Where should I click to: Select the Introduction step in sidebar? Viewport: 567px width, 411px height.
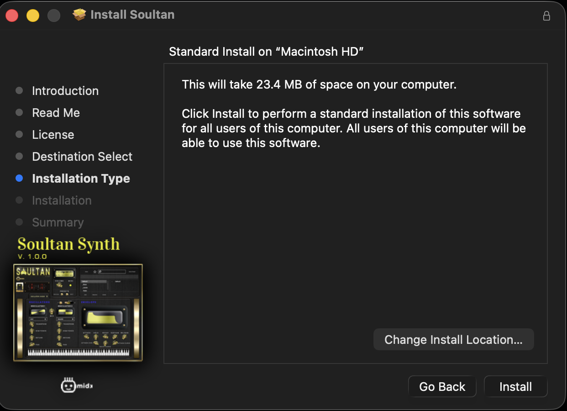[x=65, y=91]
